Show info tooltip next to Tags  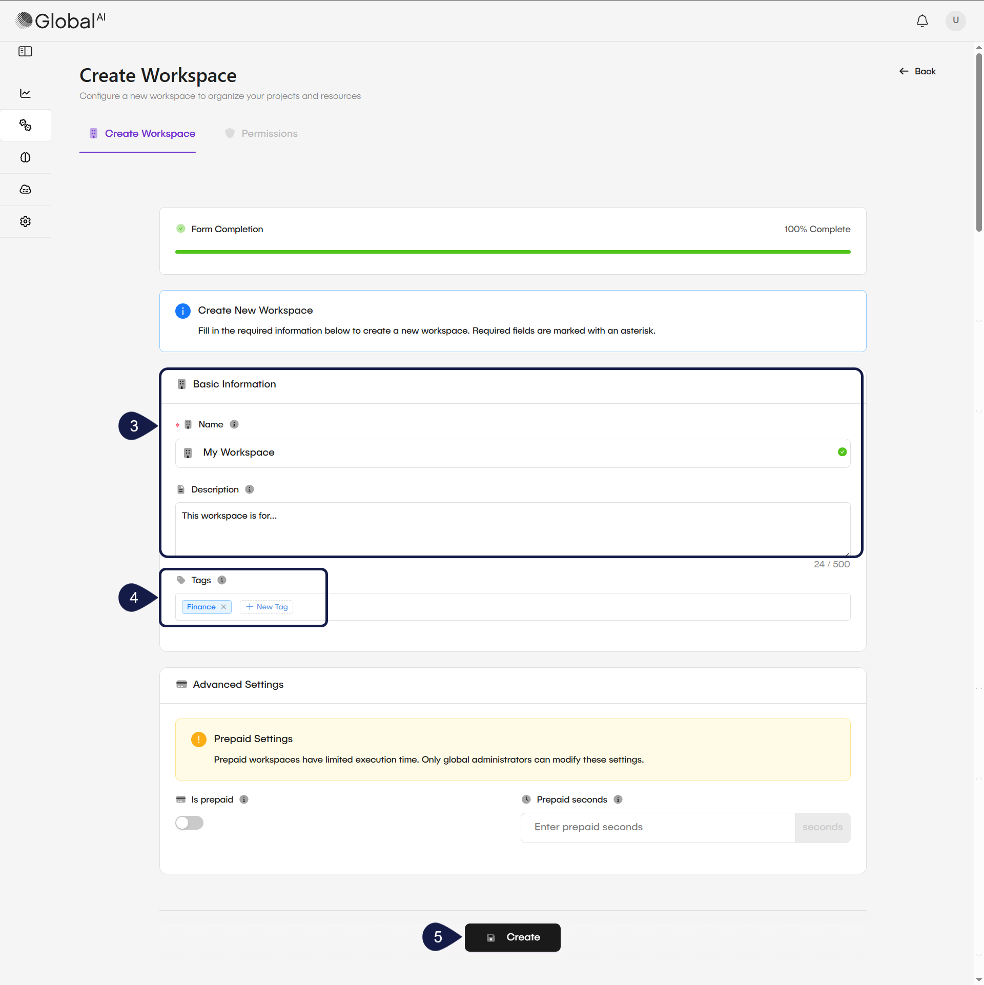click(222, 580)
